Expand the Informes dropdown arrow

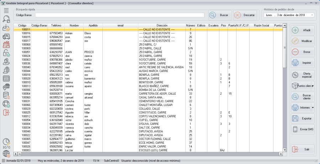313,107
